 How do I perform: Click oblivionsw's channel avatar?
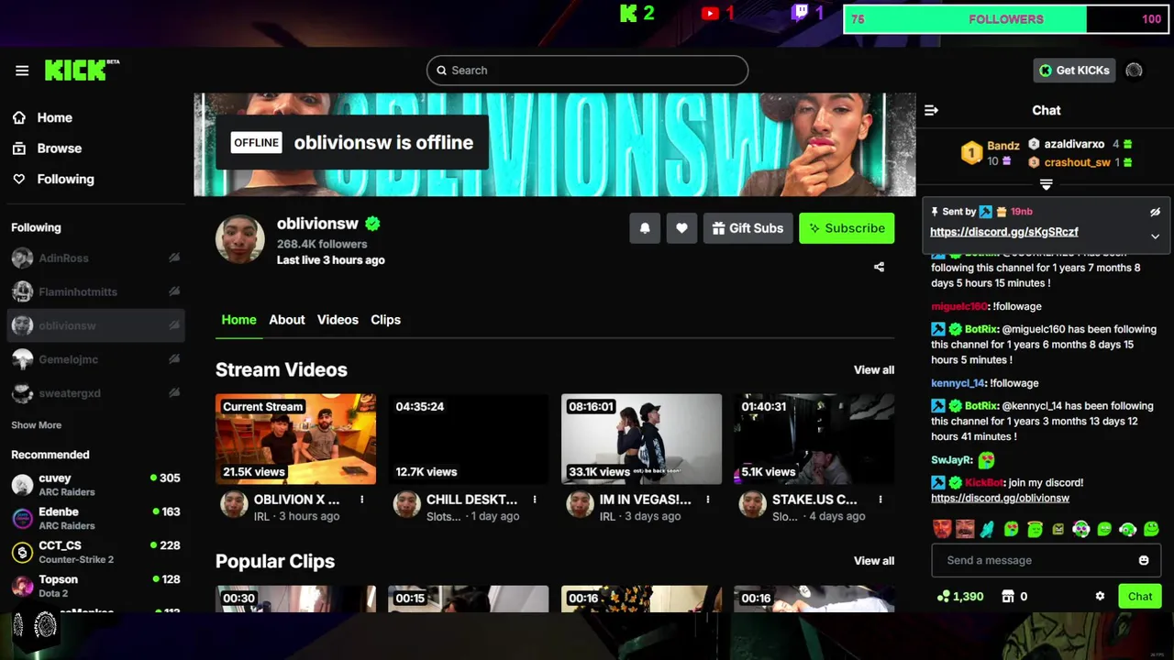(x=240, y=240)
